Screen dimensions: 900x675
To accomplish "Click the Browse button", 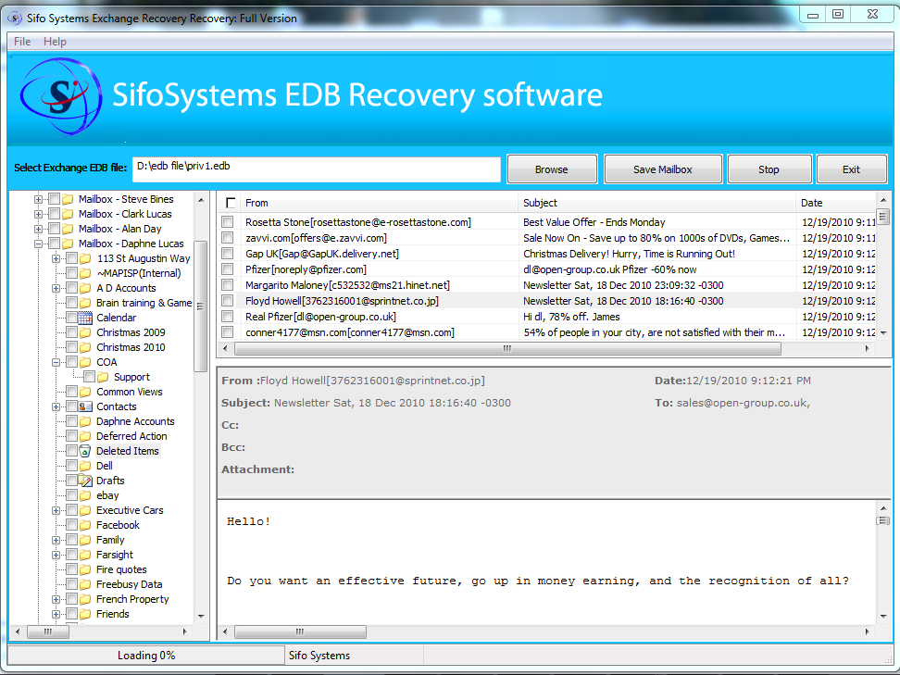I will click(552, 169).
